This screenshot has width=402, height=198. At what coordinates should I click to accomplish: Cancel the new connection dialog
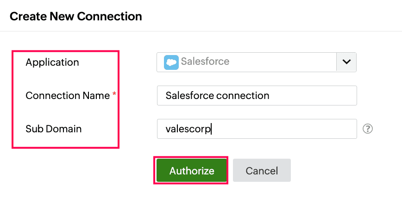[262, 171]
